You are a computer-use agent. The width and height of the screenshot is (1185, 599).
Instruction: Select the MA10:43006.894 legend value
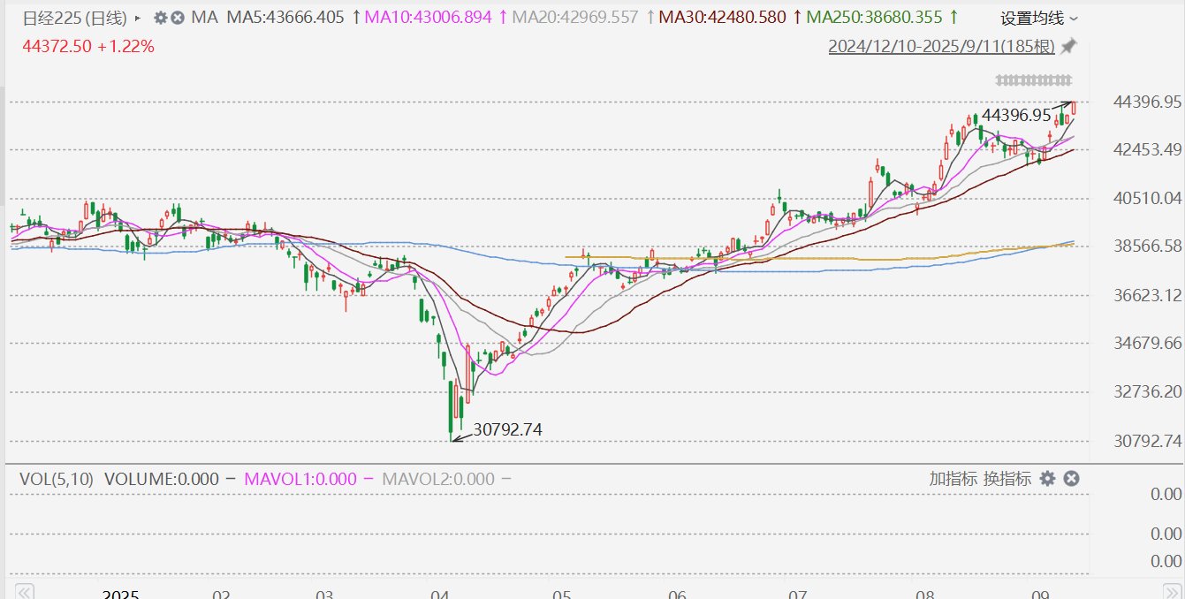[428, 18]
